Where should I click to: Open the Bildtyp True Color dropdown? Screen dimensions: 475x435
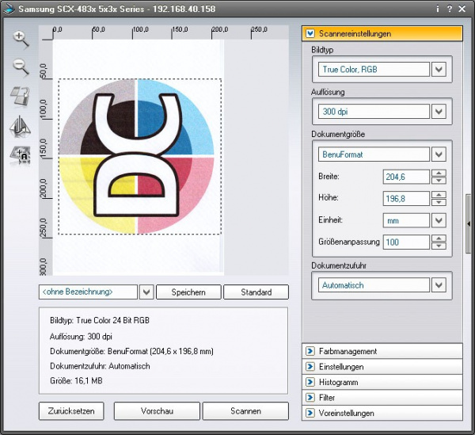439,70
